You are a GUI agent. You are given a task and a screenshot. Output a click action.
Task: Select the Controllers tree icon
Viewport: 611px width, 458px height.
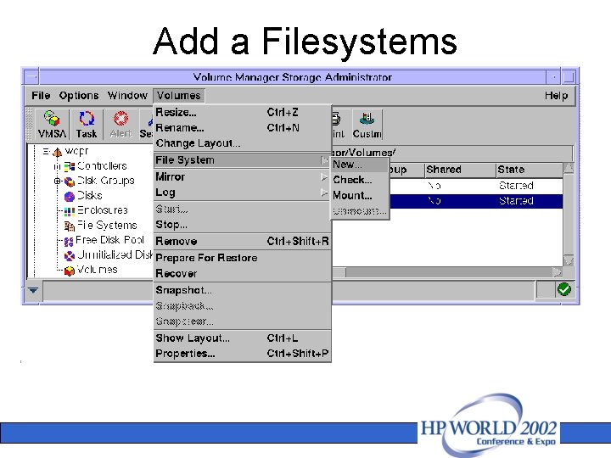(x=70, y=167)
